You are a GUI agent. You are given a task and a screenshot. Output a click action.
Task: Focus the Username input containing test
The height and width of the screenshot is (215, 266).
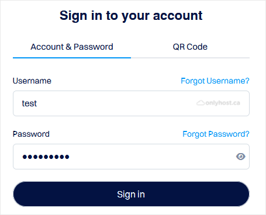[x=131, y=103]
